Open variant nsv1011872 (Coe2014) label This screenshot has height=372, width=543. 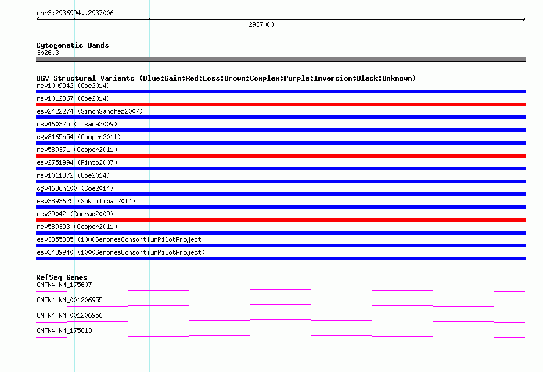73,175
